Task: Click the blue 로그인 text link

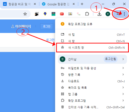Action: [50, 40]
